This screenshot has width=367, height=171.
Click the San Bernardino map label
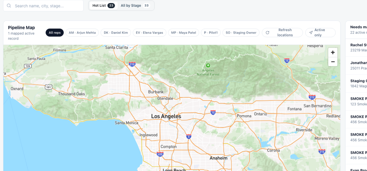tap(317, 106)
